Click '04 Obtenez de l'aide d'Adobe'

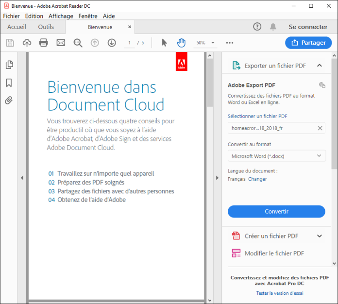point(87,200)
